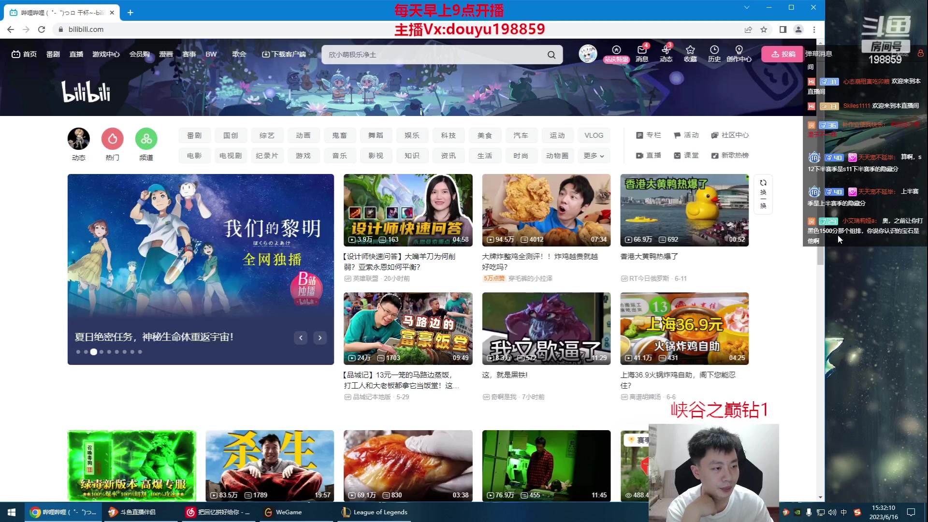Open the Chrome tab search dropdown arrow
The height and width of the screenshot is (522, 928).
(747, 7)
